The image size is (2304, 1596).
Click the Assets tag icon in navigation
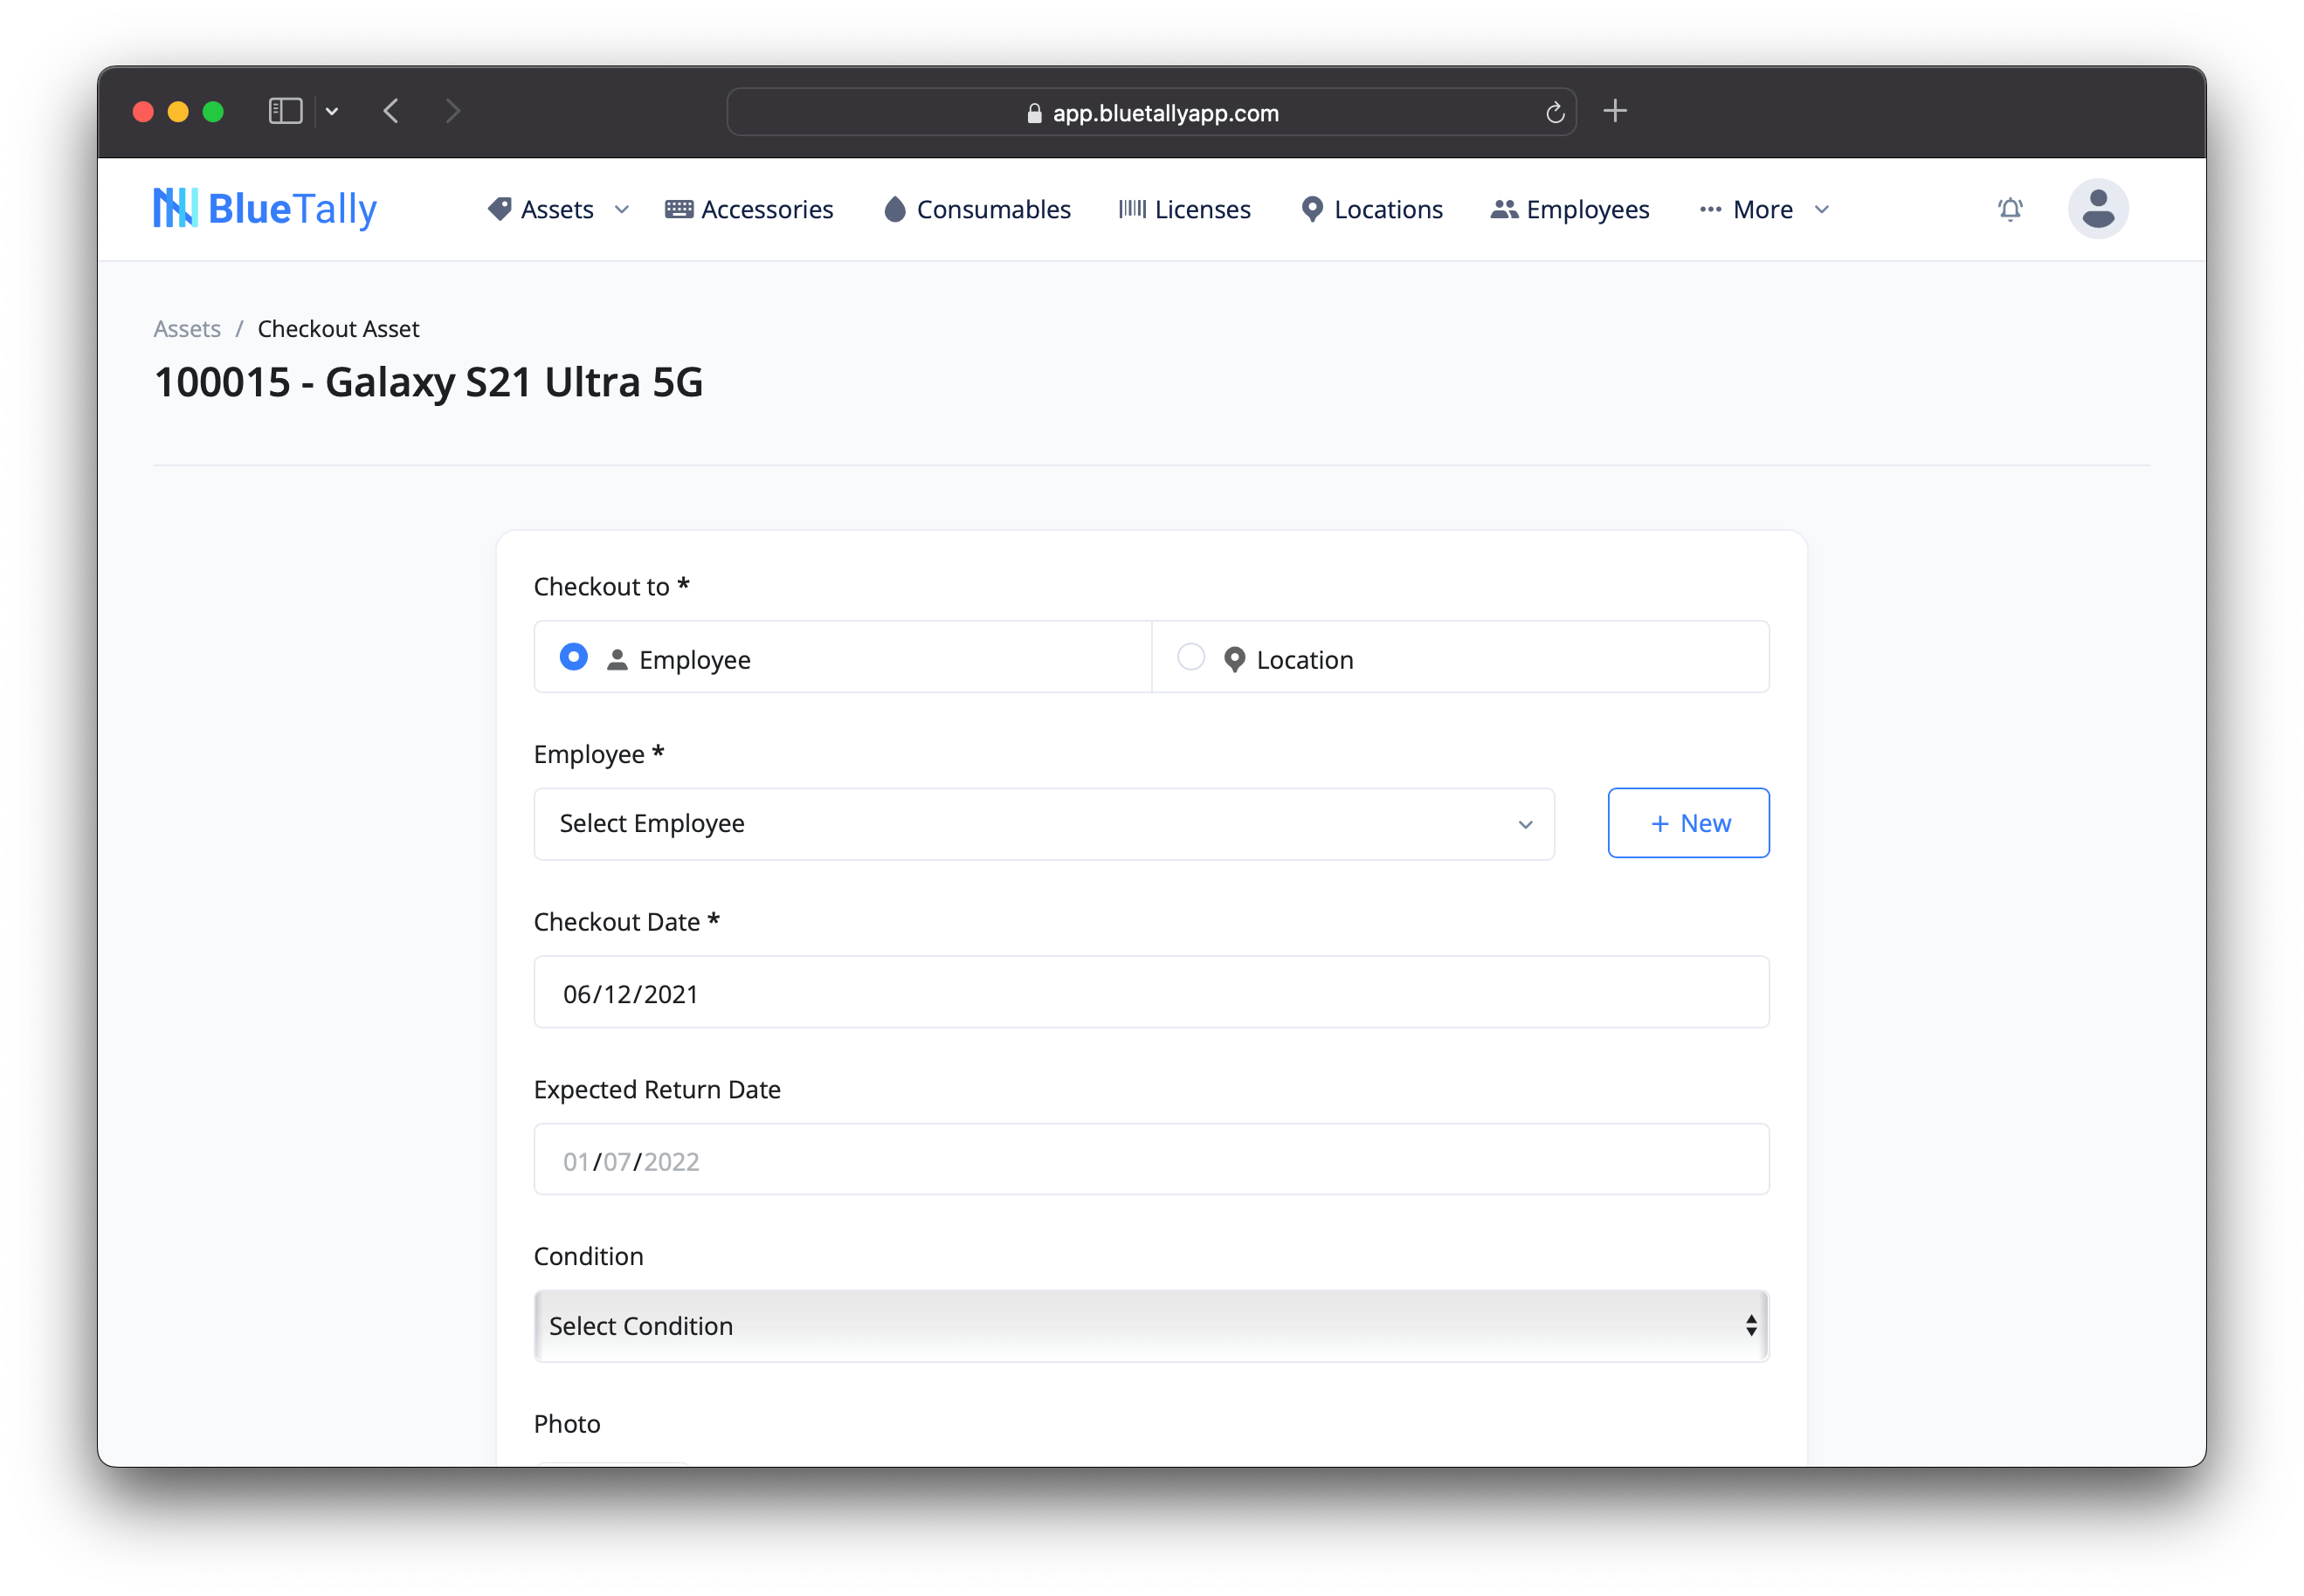(501, 208)
